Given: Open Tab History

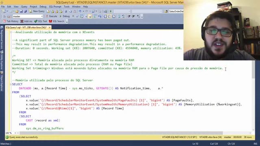Looking at the screenshot, I should [x=11, y=21].
